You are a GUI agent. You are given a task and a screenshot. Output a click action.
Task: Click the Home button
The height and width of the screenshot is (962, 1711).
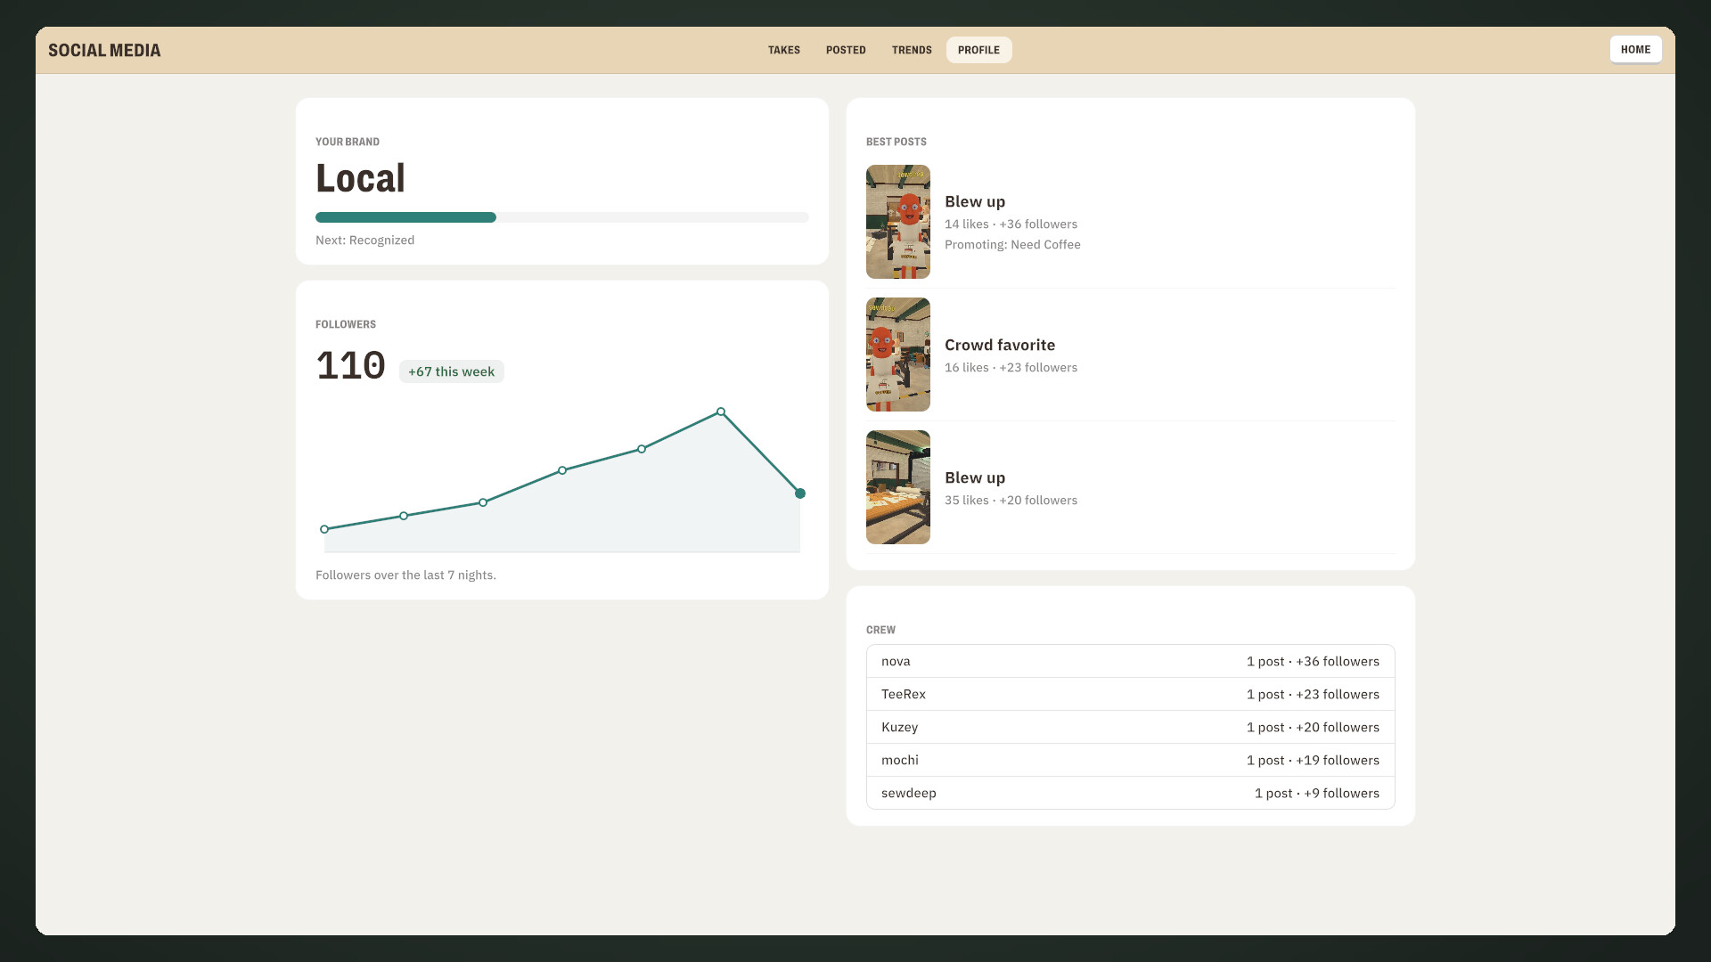[x=1635, y=50]
